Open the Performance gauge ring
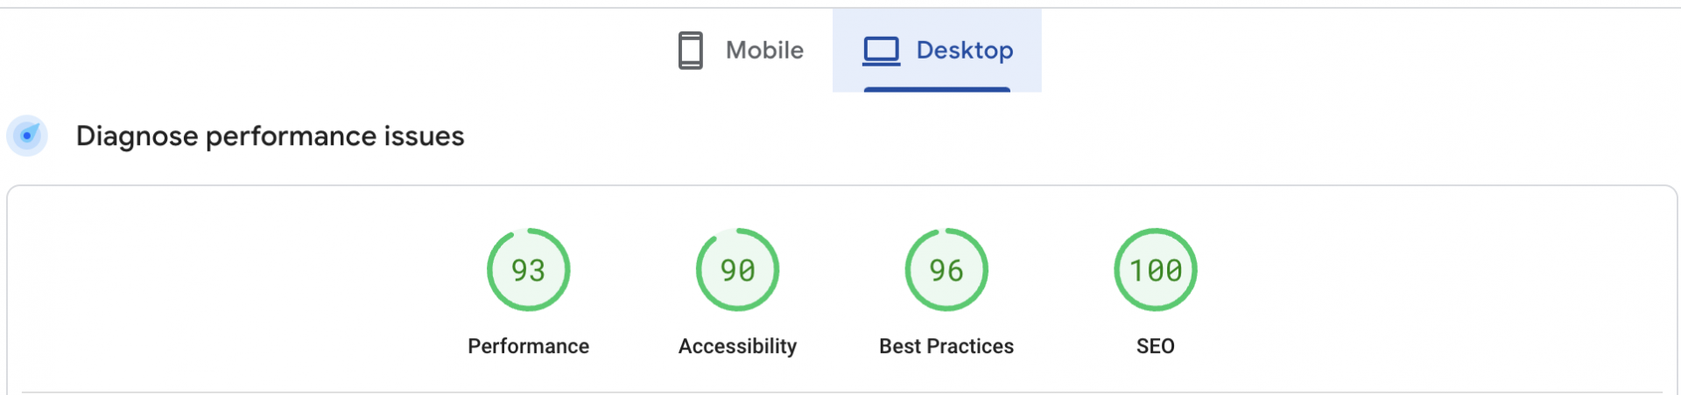This screenshot has height=395, width=1681. pos(529,270)
